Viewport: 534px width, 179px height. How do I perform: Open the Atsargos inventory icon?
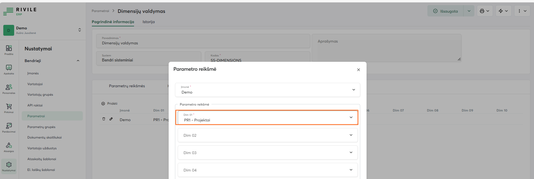click(9, 147)
